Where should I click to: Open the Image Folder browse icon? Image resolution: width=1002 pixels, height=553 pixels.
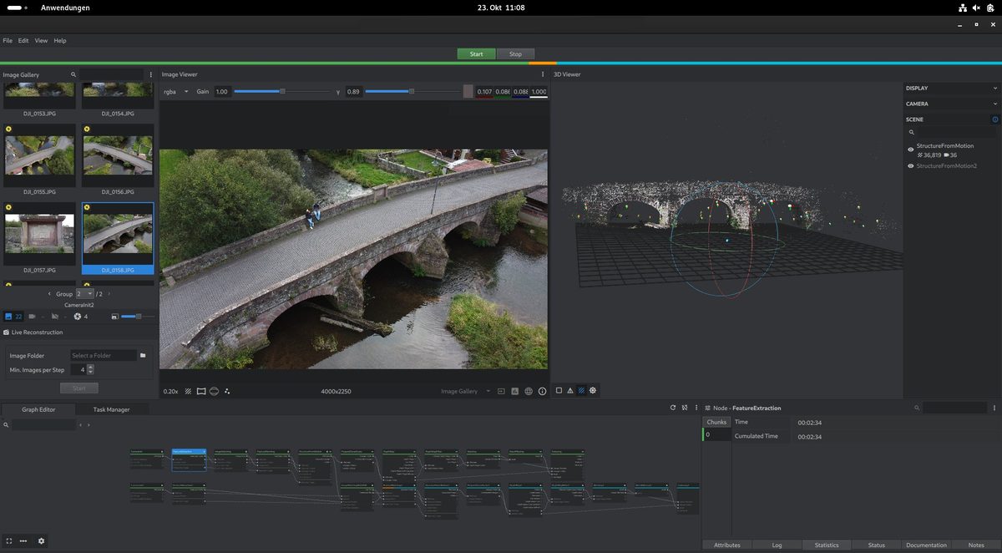coord(143,355)
